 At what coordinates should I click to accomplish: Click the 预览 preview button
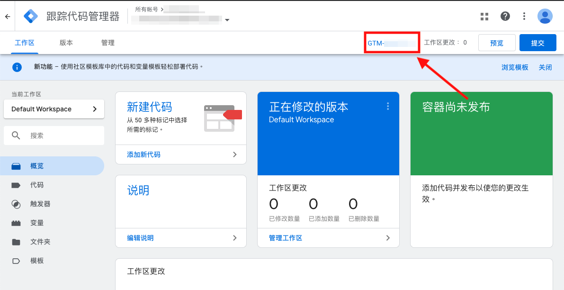(497, 43)
